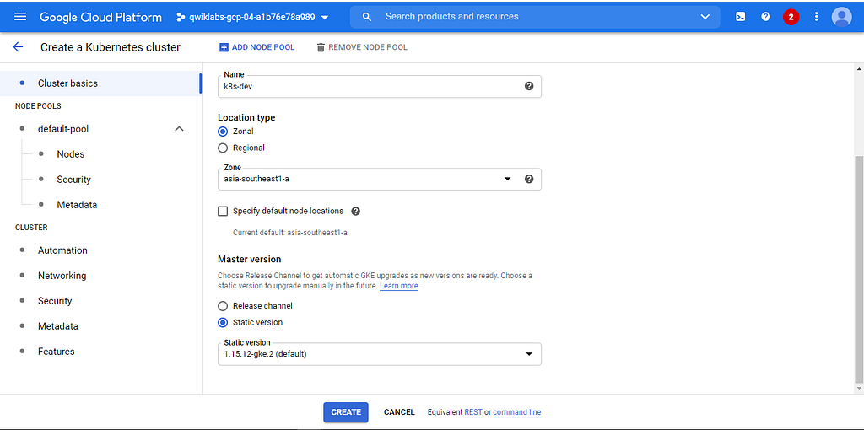Click REMOVE NODE POOL button

[x=362, y=47]
